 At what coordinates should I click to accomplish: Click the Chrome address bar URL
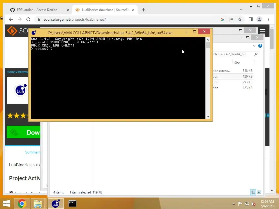(75, 19)
